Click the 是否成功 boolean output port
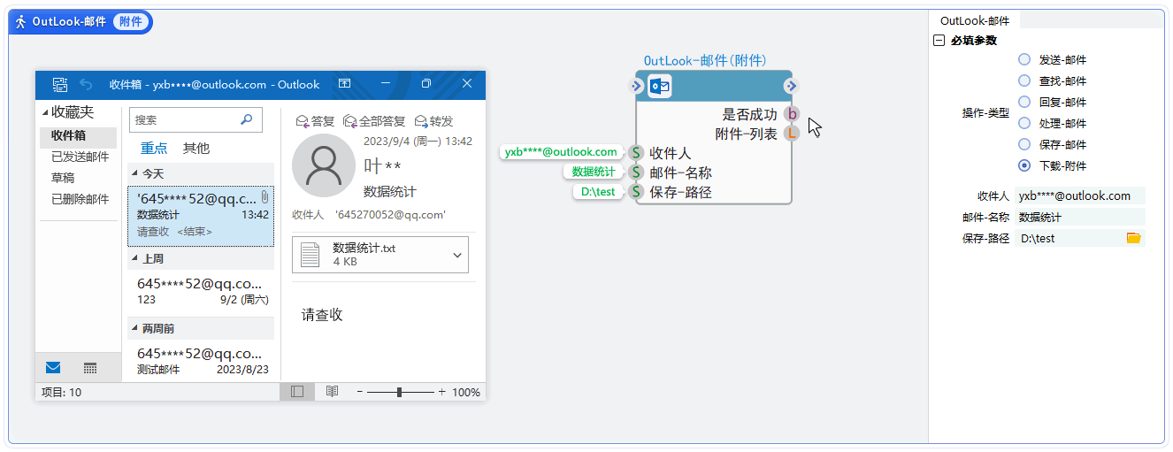This screenshot has height=452, width=1173. tap(792, 114)
